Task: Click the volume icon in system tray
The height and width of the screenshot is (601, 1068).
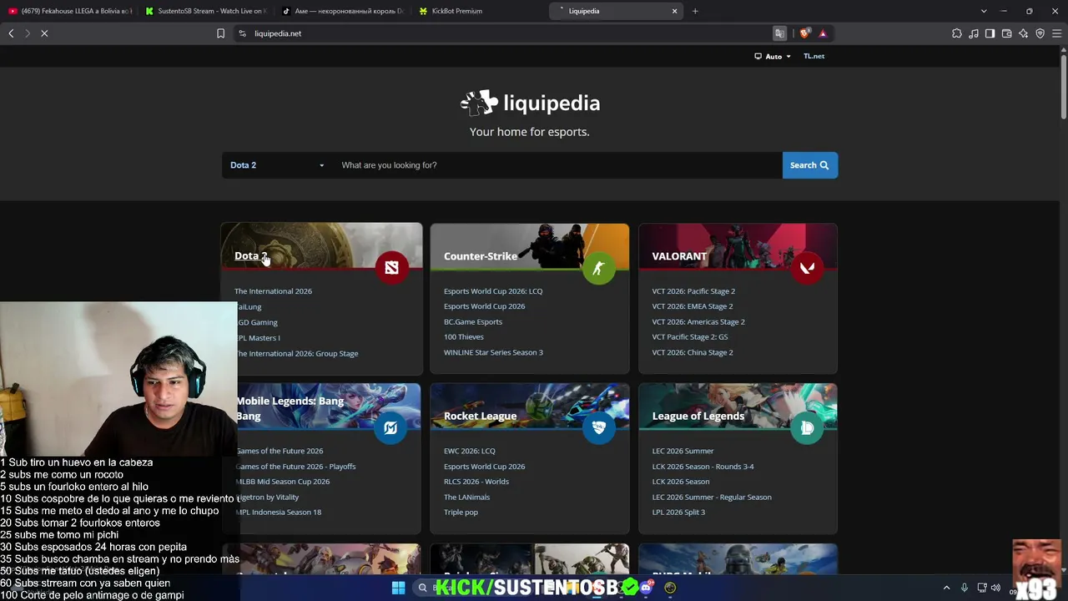Action: coord(995,588)
